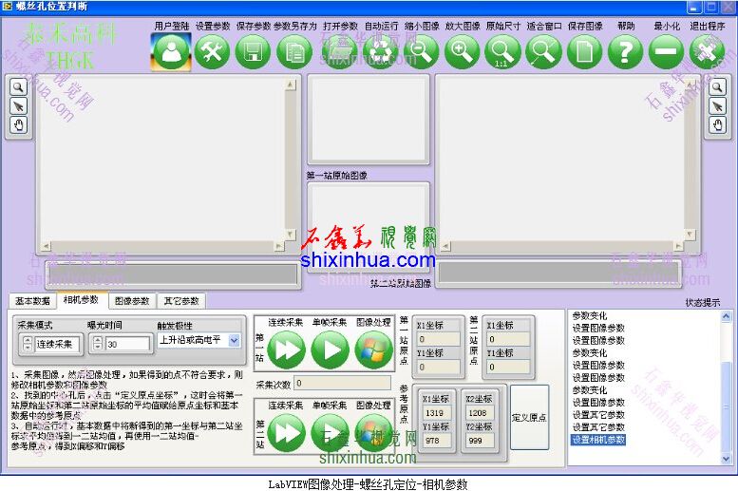Click the 采集模式 mode selector arrows

pyautogui.click(x=27, y=344)
